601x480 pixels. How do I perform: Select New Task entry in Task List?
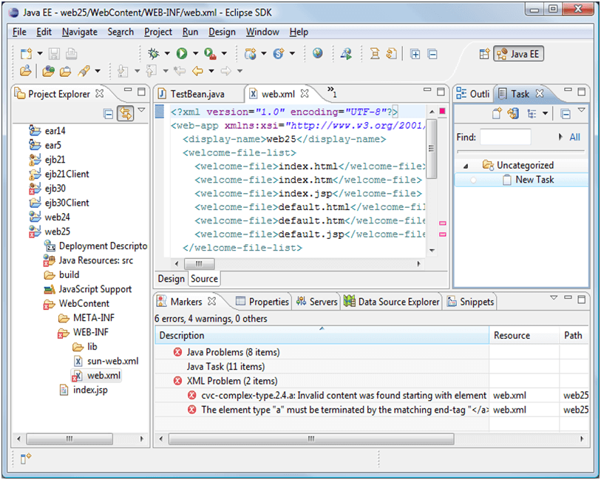[521, 180]
